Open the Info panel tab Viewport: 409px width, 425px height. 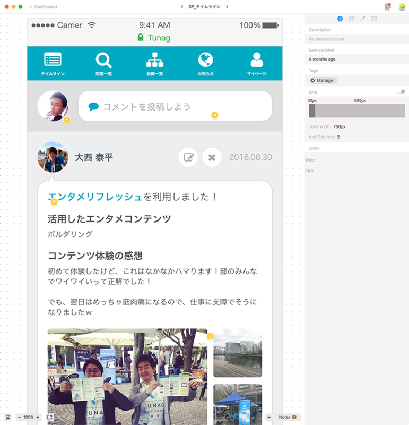340,19
